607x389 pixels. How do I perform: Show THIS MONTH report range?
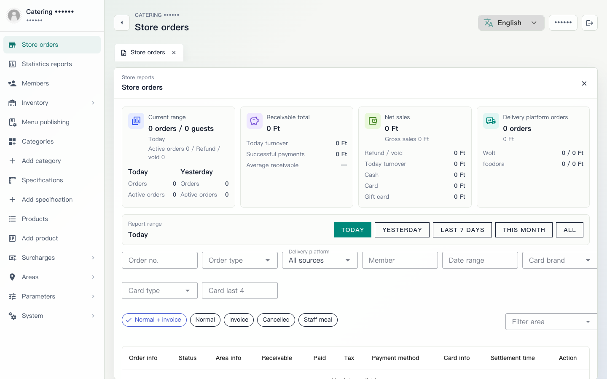click(x=524, y=230)
